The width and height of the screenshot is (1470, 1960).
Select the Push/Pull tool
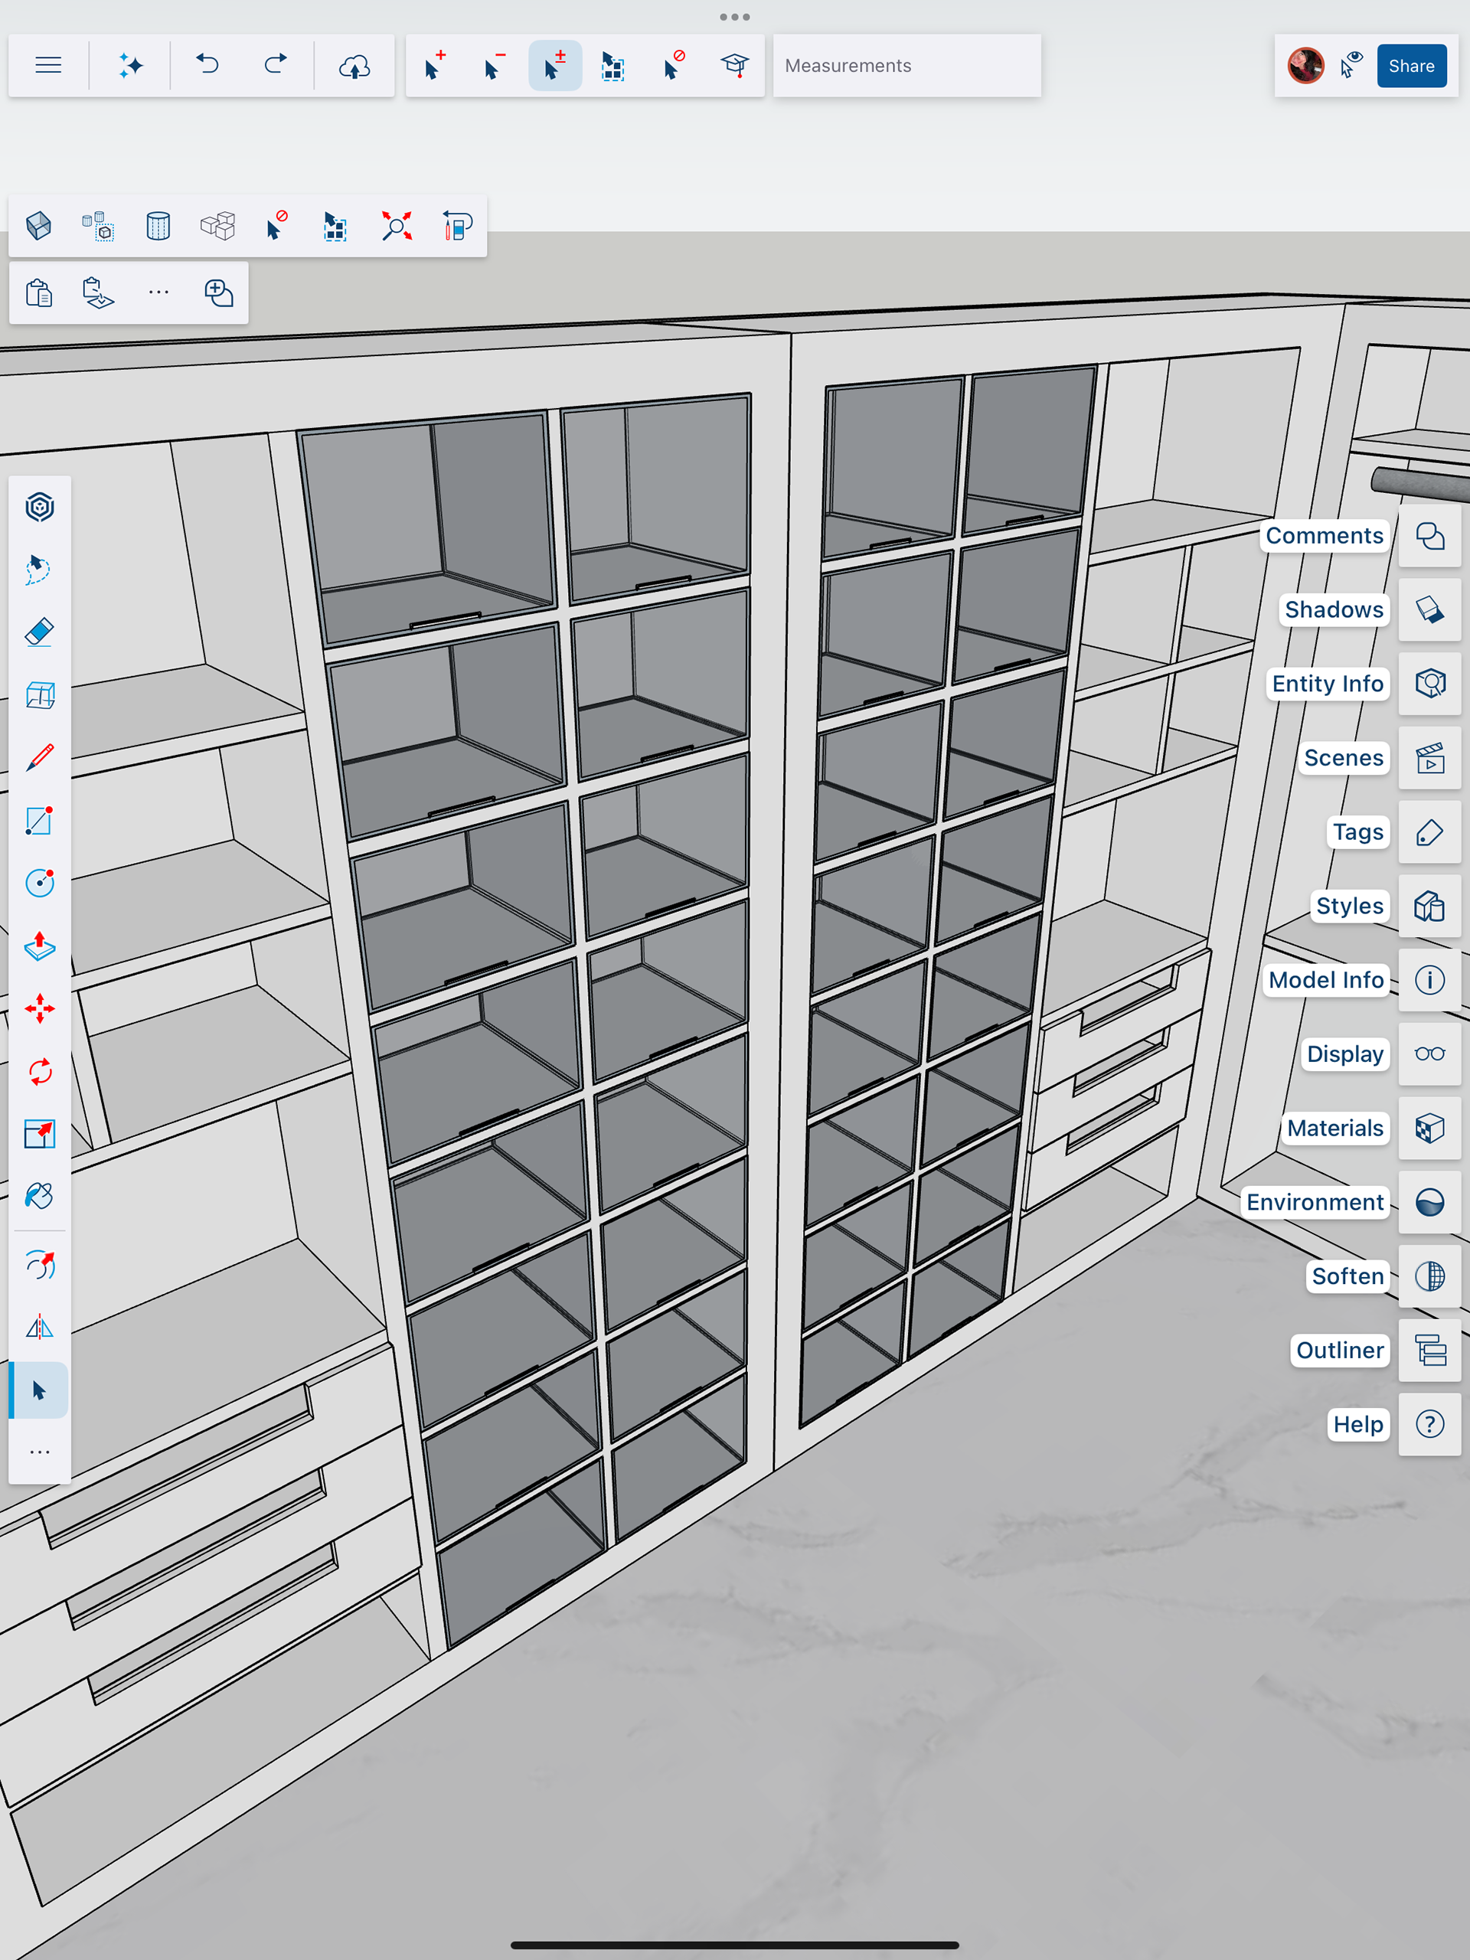39,946
